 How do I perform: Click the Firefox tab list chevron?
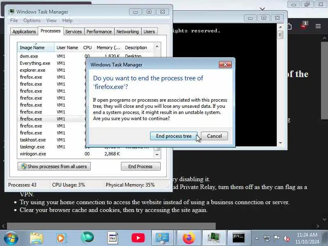tap(262, 9)
